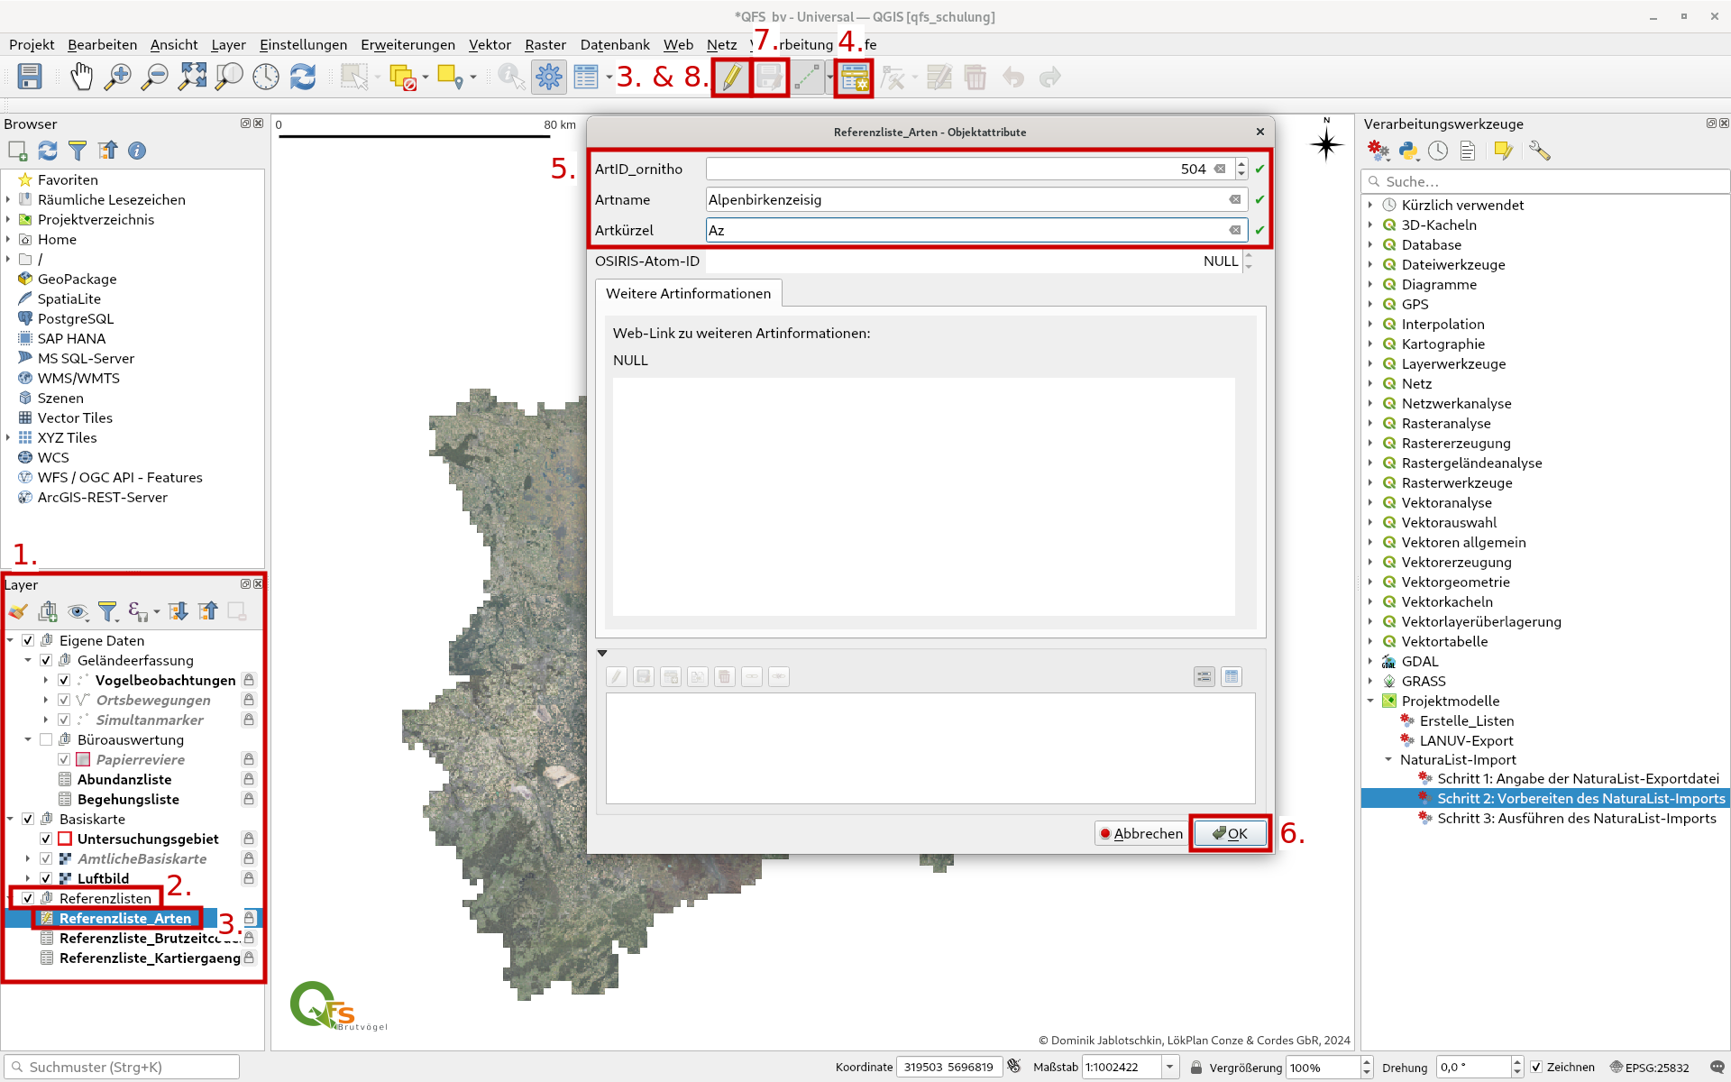Viewport: 1731px width, 1082px height.
Task: Uncheck the Vogelbeobachtungen layer checkbox
Action: [x=64, y=681]
